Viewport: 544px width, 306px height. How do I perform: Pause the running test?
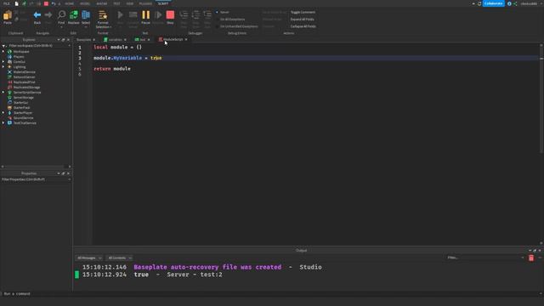(x=145, y=14)
